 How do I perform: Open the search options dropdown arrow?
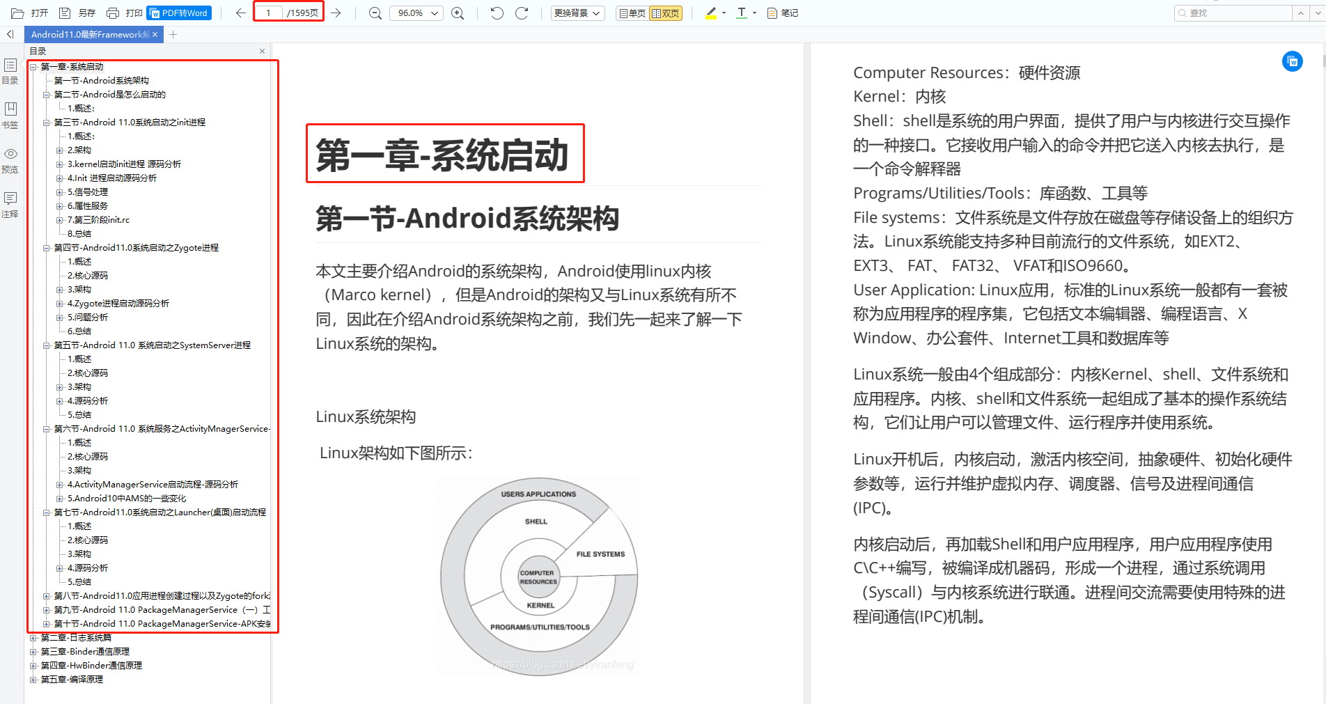(x=1316, y=13)
